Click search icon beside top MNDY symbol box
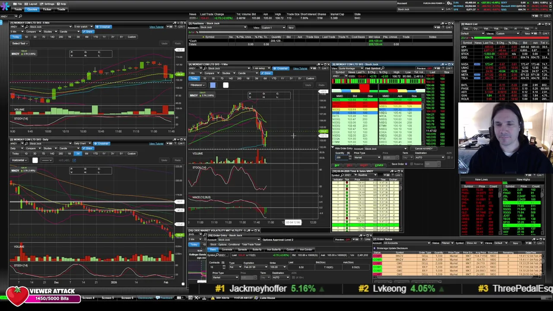 pos(20,16)
